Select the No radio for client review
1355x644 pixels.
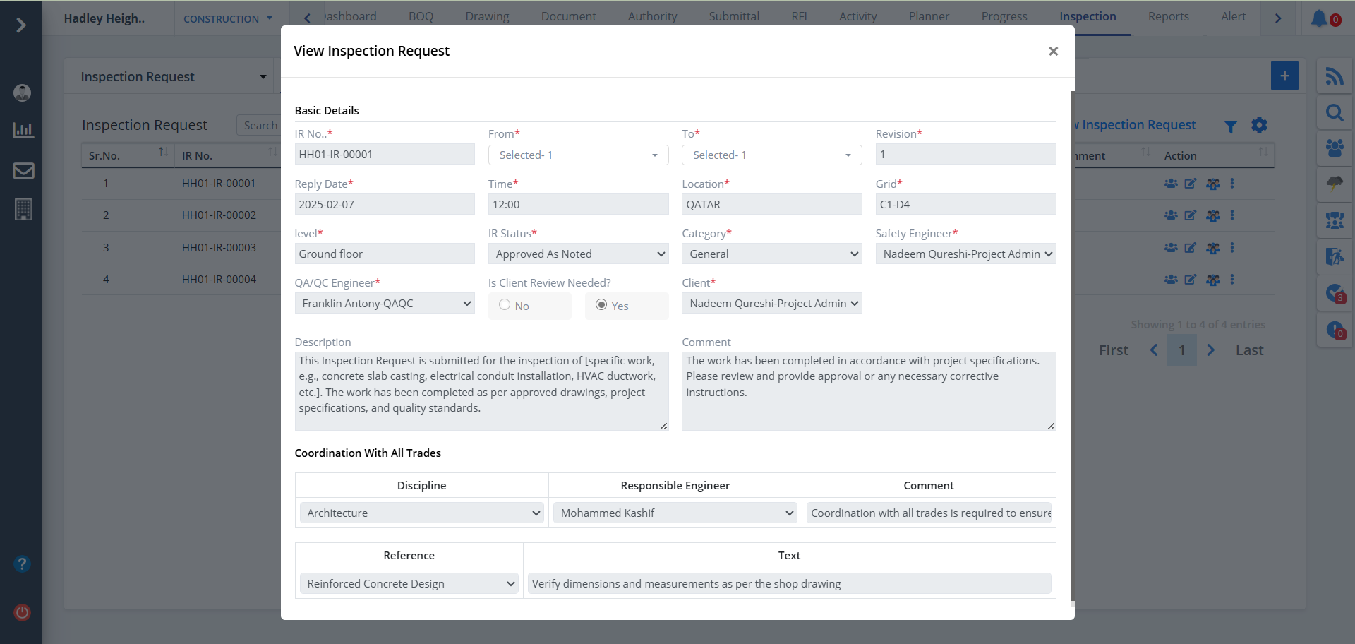tap(505, 305)
